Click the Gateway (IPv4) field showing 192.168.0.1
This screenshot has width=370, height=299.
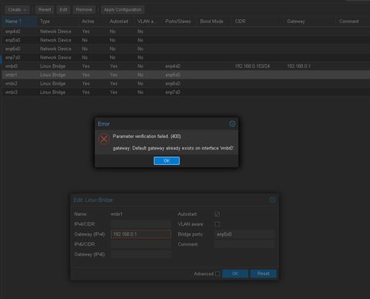pos(141,234)
